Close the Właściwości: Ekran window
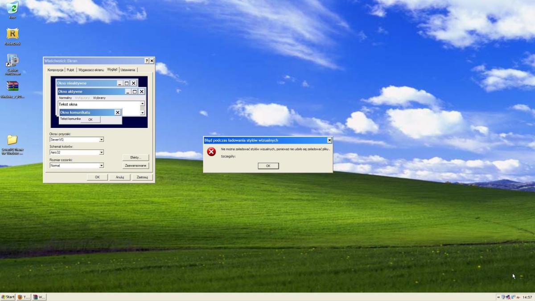535x301 pixels. 152,61
